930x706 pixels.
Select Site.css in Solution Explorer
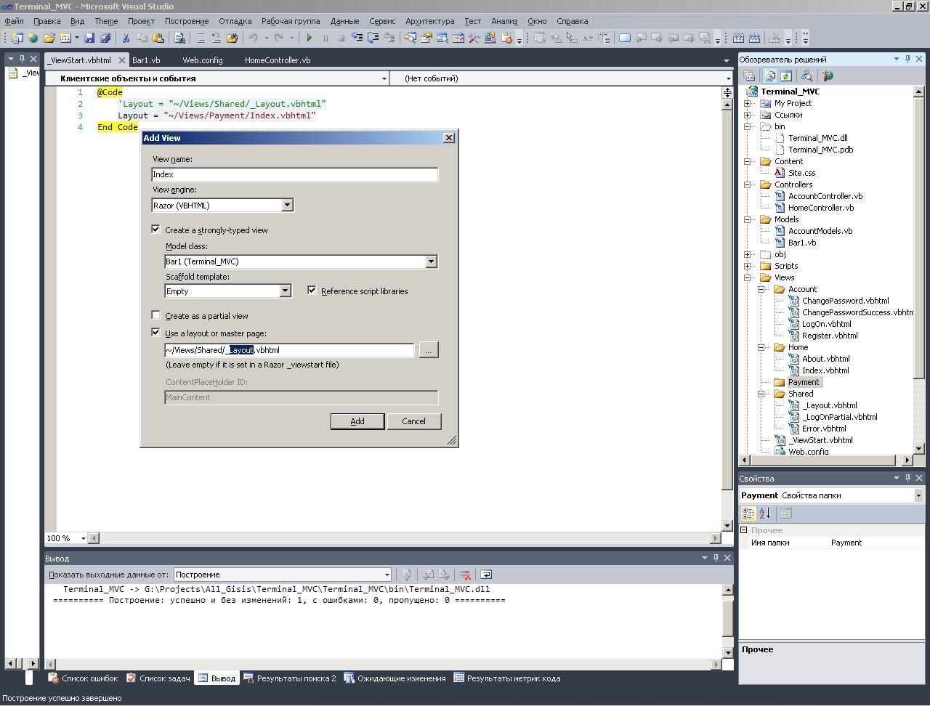(801, 173)
